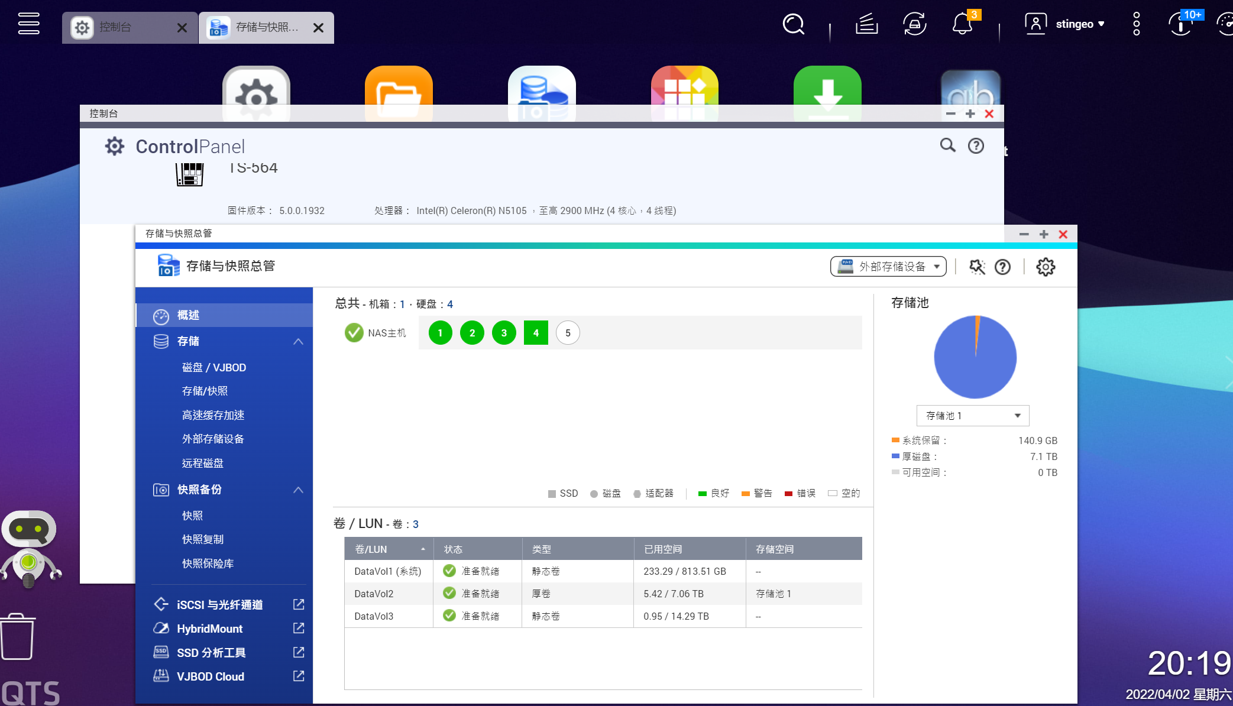
Task: Select 概述 in the sidebar
Action: click(x=224, y=315)
